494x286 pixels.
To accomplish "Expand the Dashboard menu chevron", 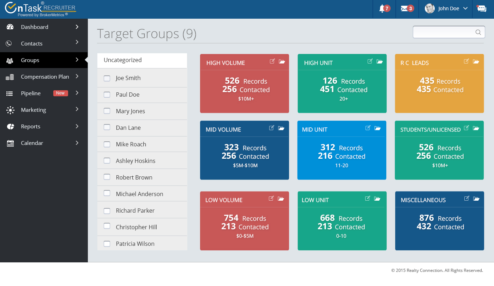I will 77,27.
